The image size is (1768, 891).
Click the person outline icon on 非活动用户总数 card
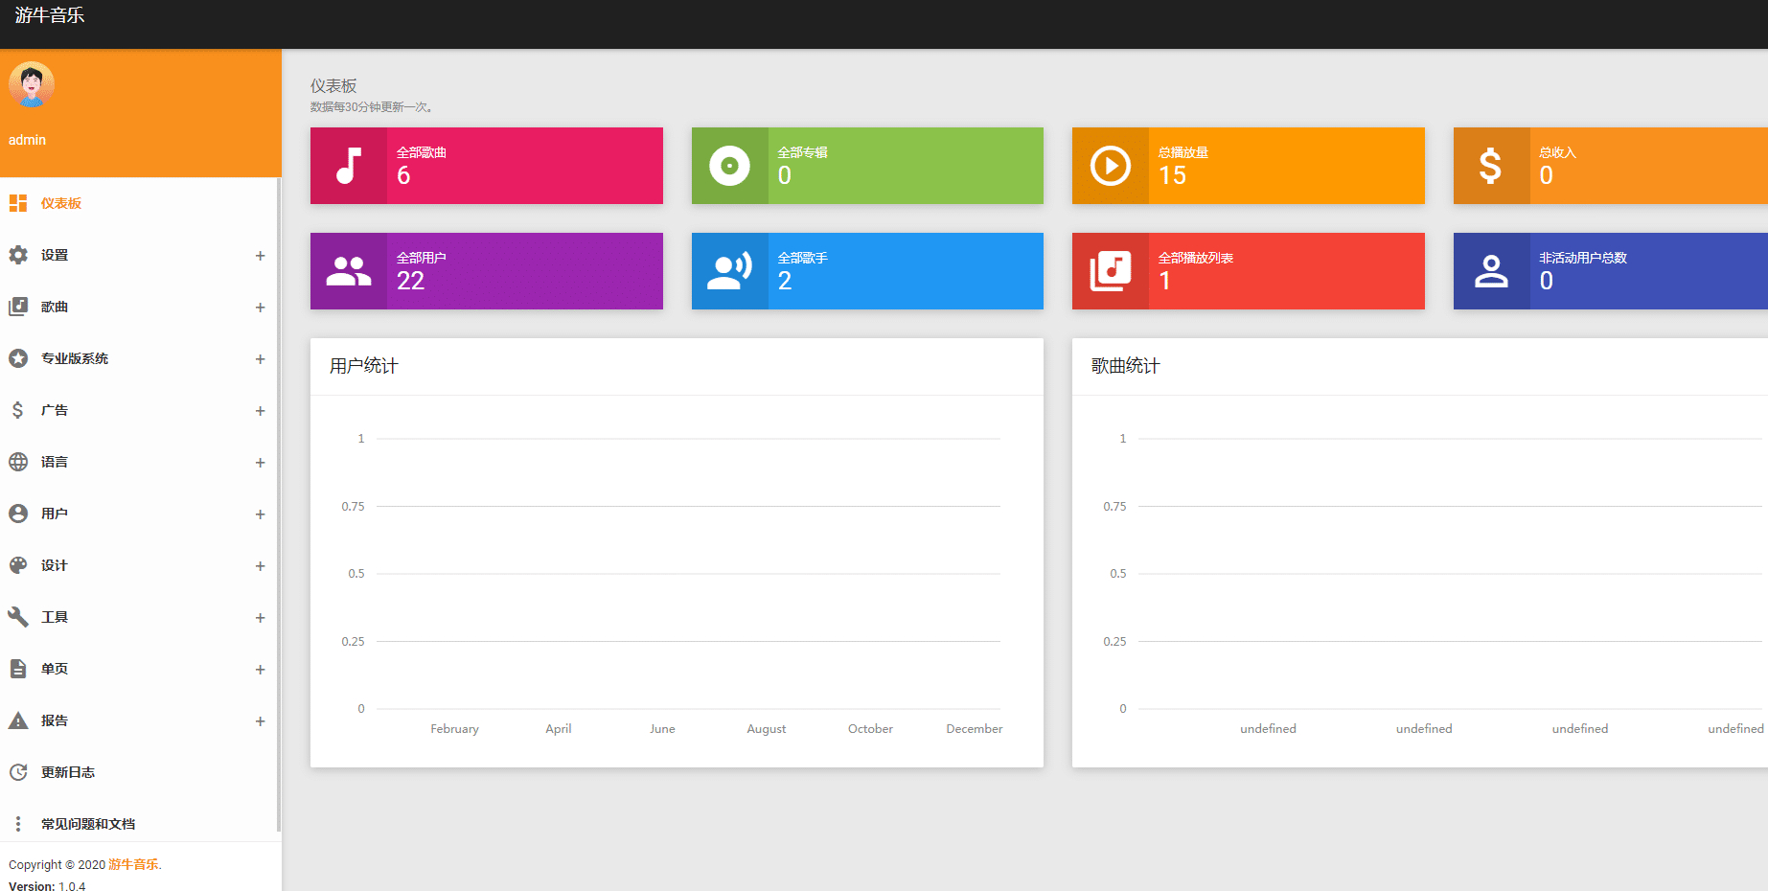tap(1491, 271)
